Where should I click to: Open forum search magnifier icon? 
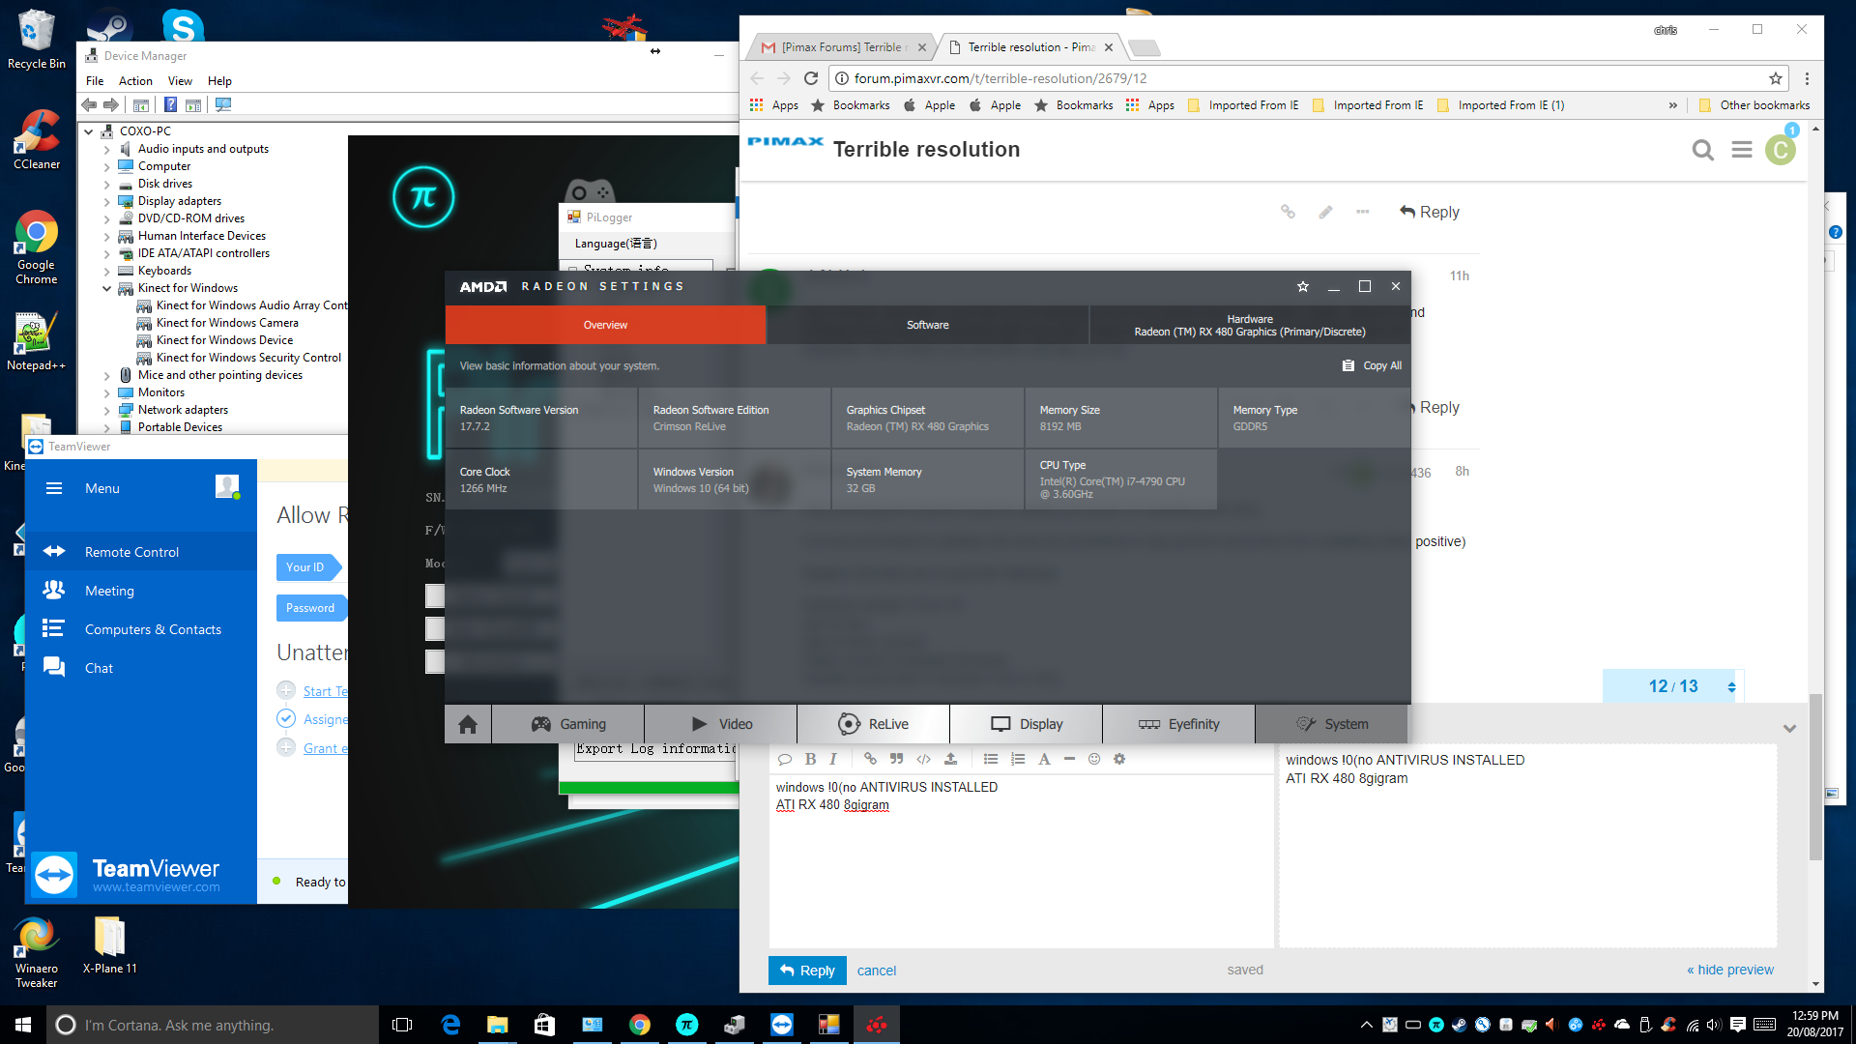[1703, 150]
